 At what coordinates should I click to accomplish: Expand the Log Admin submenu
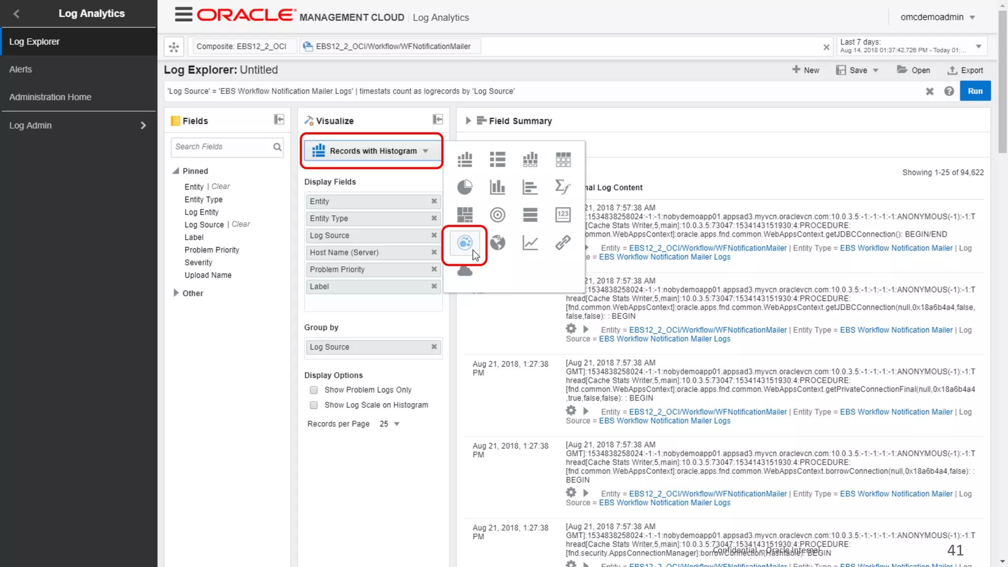tap(143, 126)
